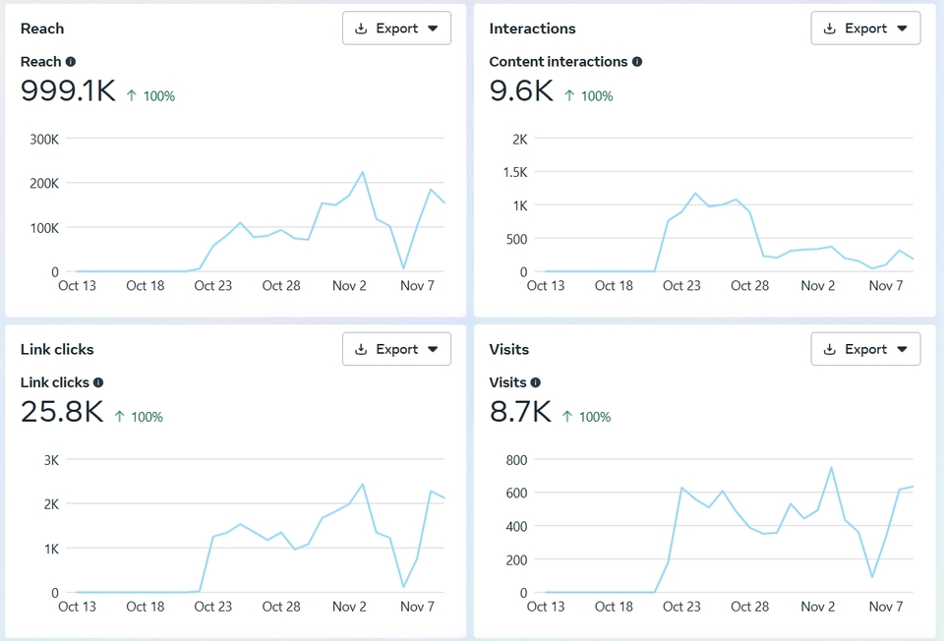The image size is (944, 641).
Task: Click download icon in Link clicks Export button
Action: 361,349
